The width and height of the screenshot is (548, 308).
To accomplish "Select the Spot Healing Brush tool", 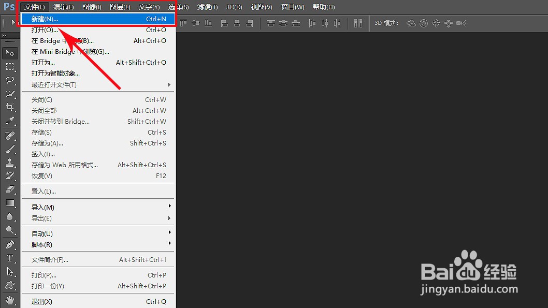I will coord(10,136).
